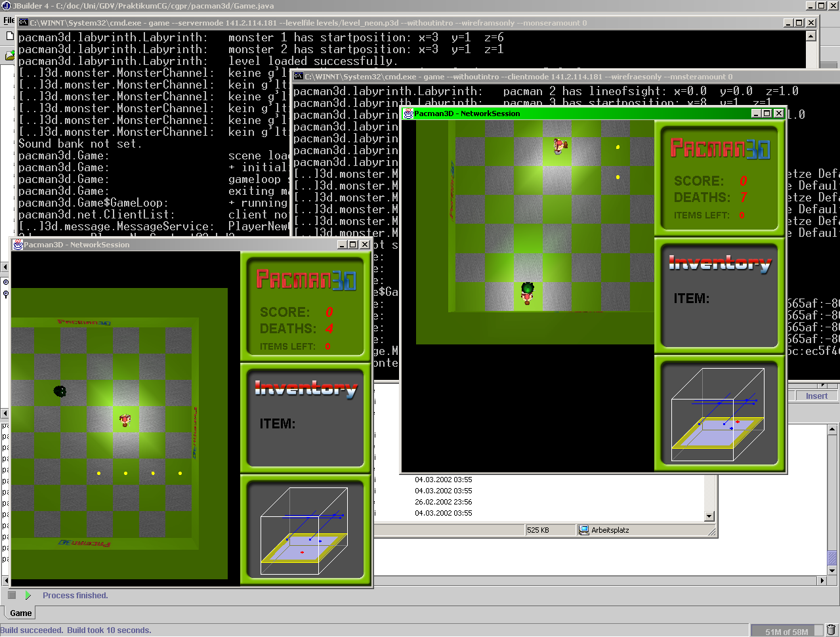
Task: Click server console scrollbar up arrow
Action: coord(810,36)
